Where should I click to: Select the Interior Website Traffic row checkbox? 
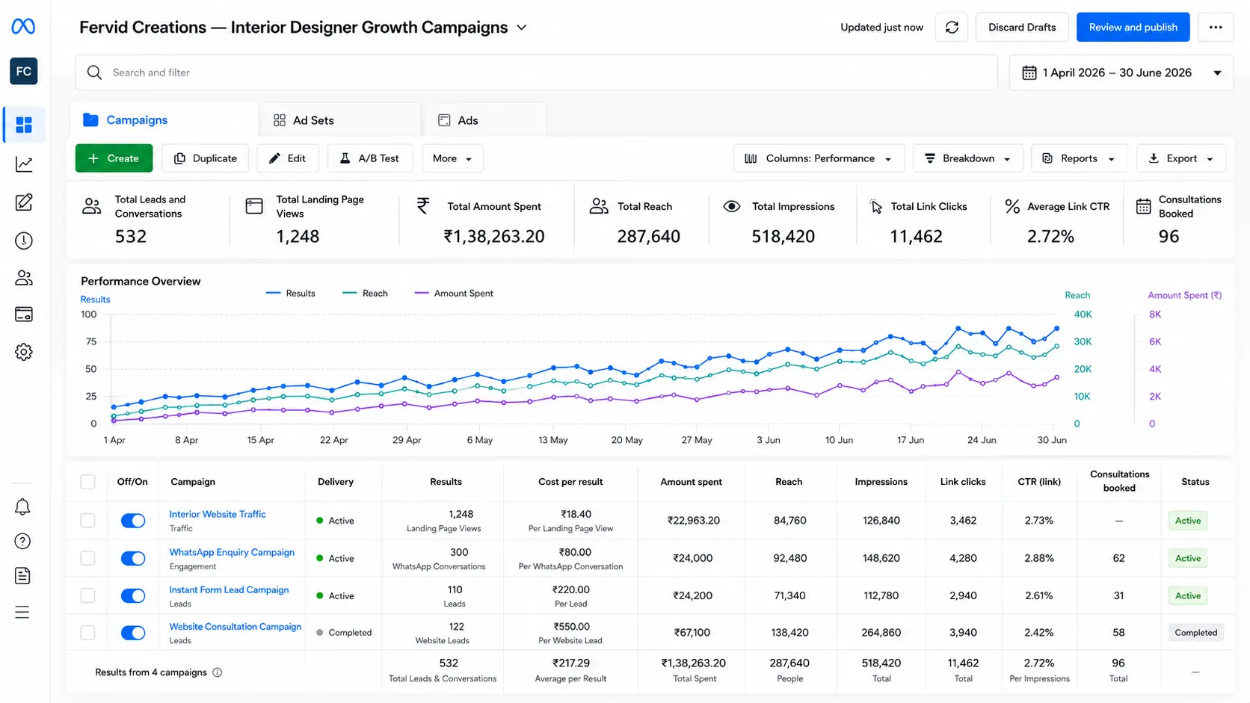87,521
